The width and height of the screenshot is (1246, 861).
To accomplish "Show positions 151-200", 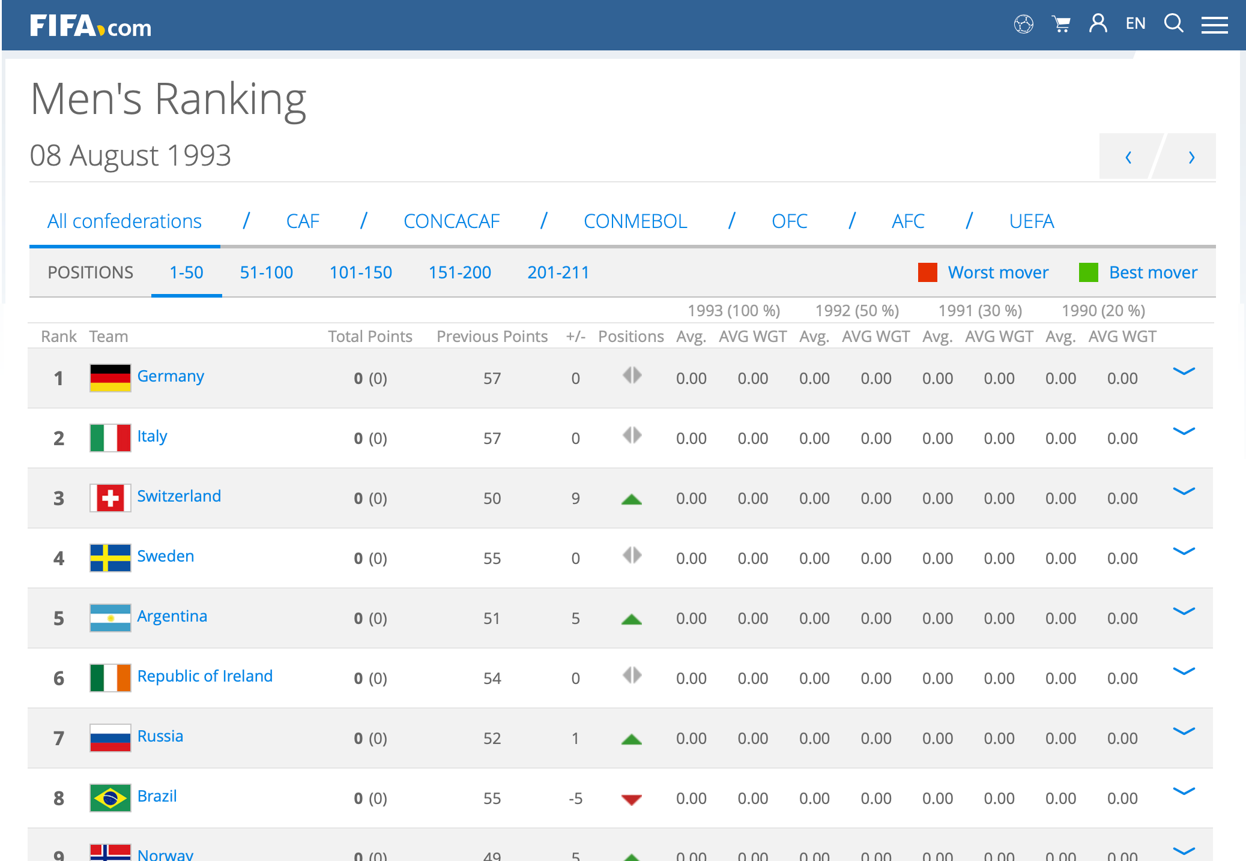I will 460,272.
